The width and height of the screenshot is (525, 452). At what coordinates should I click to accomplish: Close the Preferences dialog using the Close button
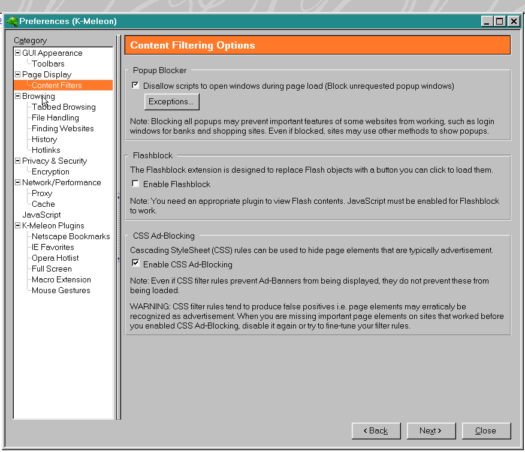pyautogui.click(x=485, y=430)
